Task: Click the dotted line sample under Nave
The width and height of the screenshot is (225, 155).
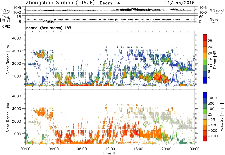Action: point(214,23)
